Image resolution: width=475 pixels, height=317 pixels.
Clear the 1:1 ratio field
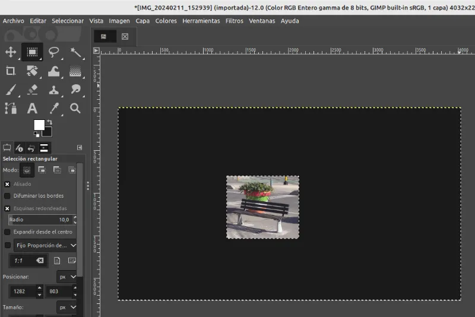(x=40, y=261)
